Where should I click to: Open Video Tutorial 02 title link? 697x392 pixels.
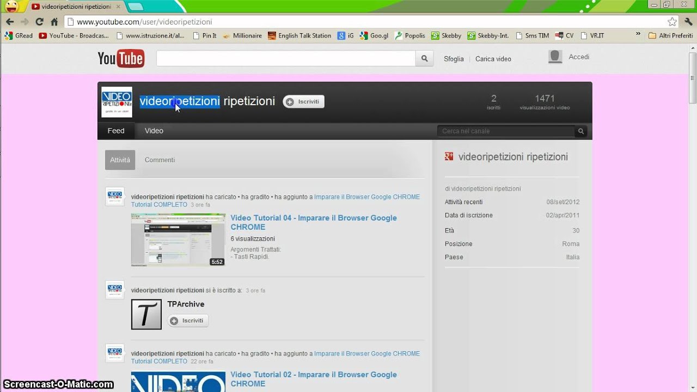314,379
